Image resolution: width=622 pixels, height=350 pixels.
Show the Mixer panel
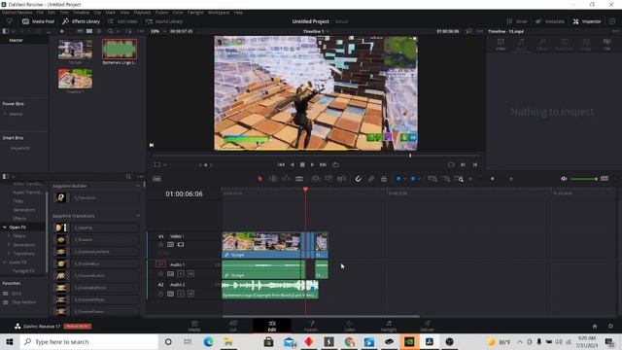click(517, 21)
